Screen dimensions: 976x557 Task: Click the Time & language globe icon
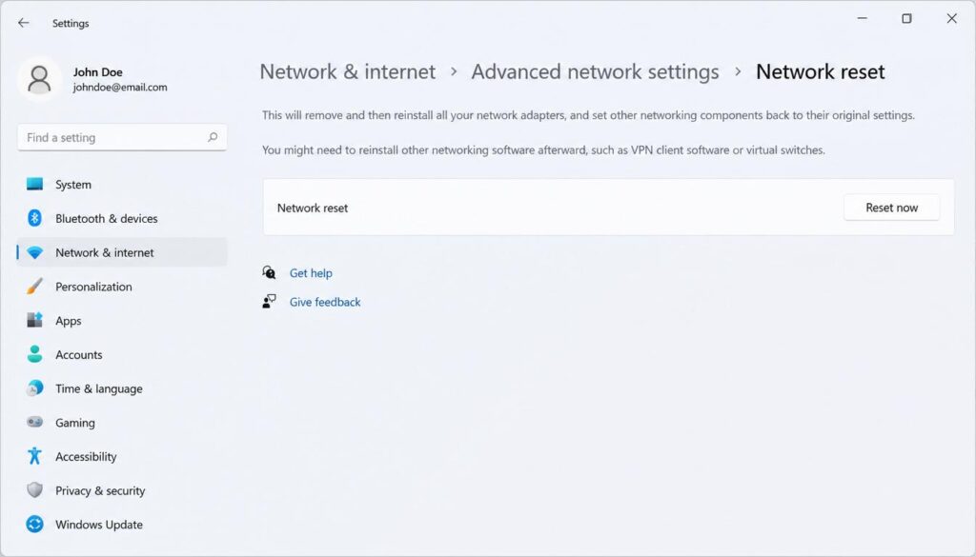point(35,388)
